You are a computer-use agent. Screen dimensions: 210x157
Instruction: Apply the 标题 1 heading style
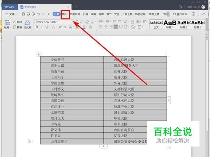pos(170,24)
